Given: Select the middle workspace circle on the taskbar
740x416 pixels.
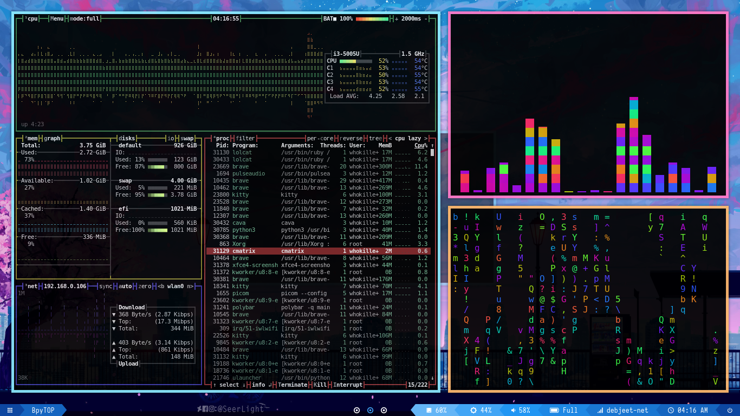Looking at the screenshot, I should (x=370, y=410).
